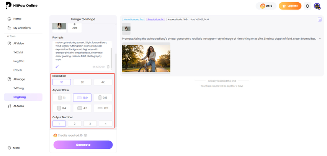Open the user profile avatar

[x=317, y=6]
